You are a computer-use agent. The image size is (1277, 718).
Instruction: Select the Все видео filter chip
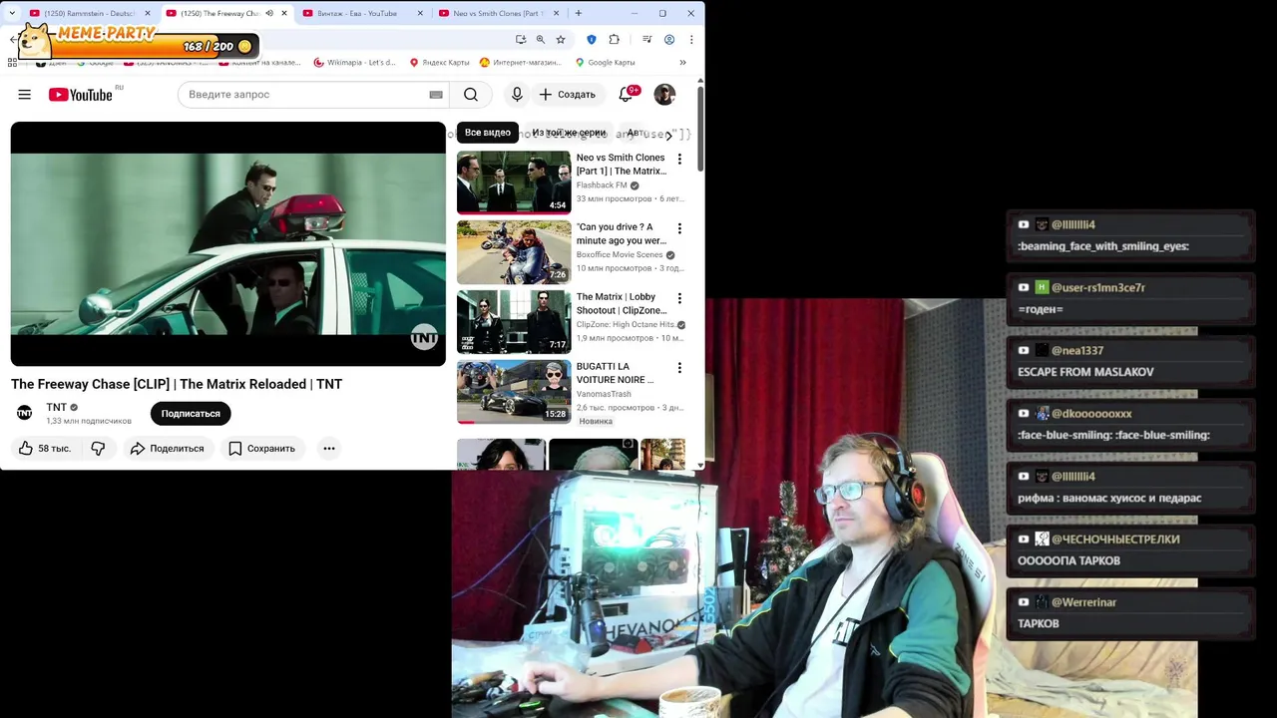[x=488, y=133]
